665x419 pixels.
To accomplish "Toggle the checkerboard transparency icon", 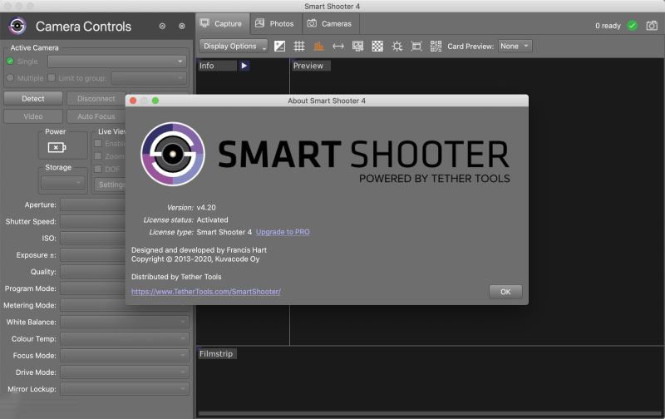I will (x=377, y=47).
